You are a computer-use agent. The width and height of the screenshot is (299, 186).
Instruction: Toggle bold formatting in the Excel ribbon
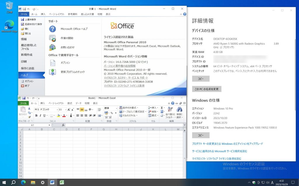point(36,115)
